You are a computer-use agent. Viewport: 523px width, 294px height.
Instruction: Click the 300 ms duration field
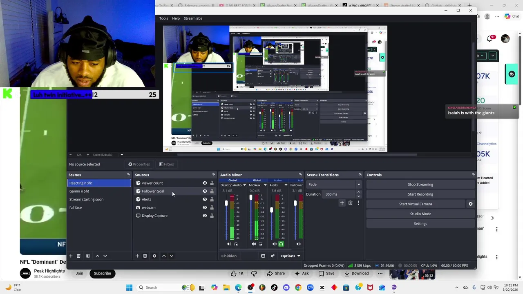click(339, 194)
